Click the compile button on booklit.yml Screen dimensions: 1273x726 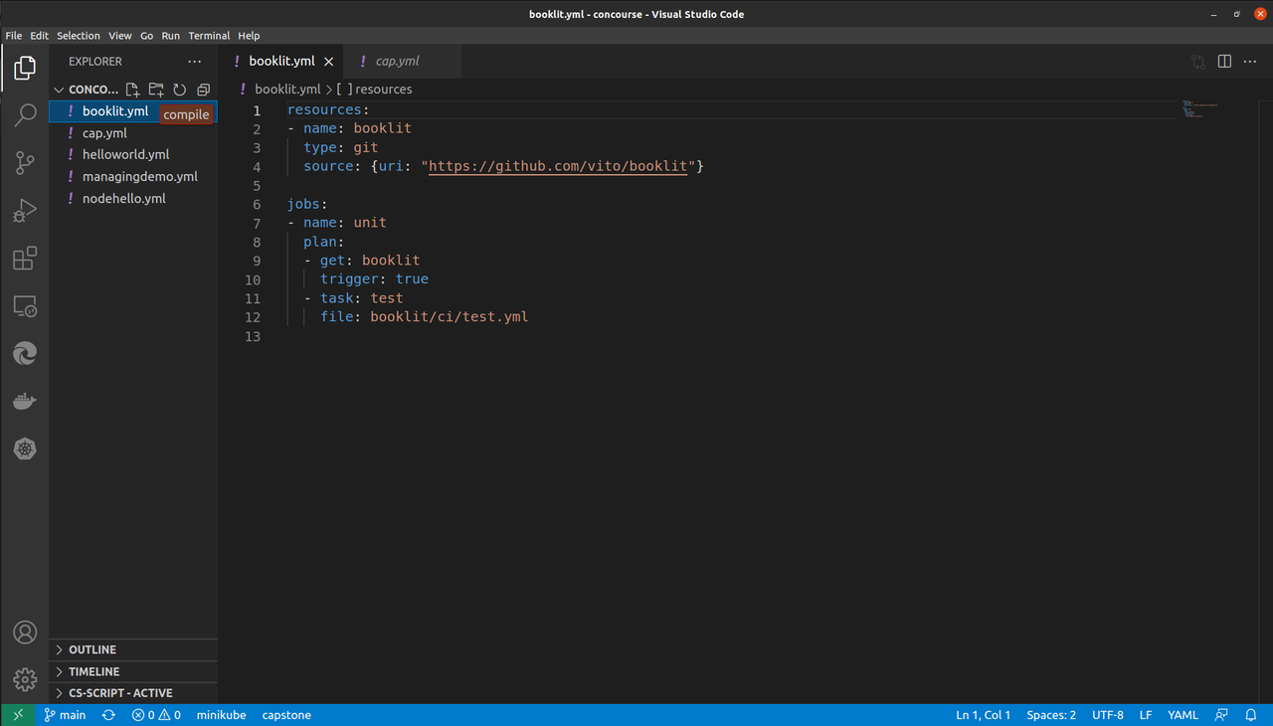[186, 114]
